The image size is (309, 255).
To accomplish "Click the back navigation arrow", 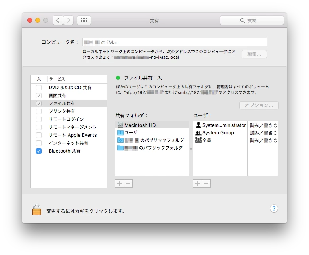I will (58, 20).
